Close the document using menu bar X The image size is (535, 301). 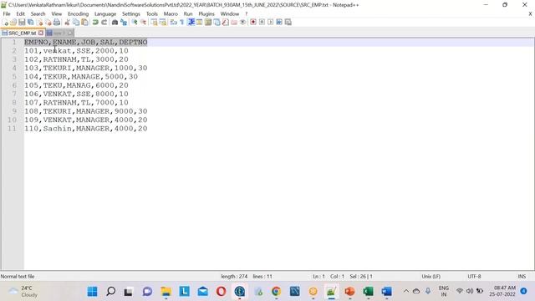click(x=530, y=13)
